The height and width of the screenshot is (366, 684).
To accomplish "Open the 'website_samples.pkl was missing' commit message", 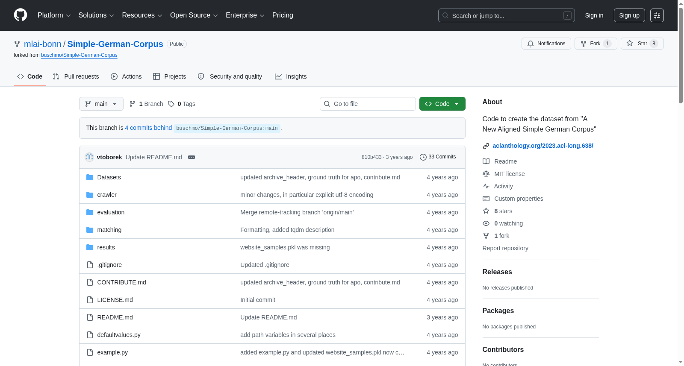I will click(x=285, y=247).
